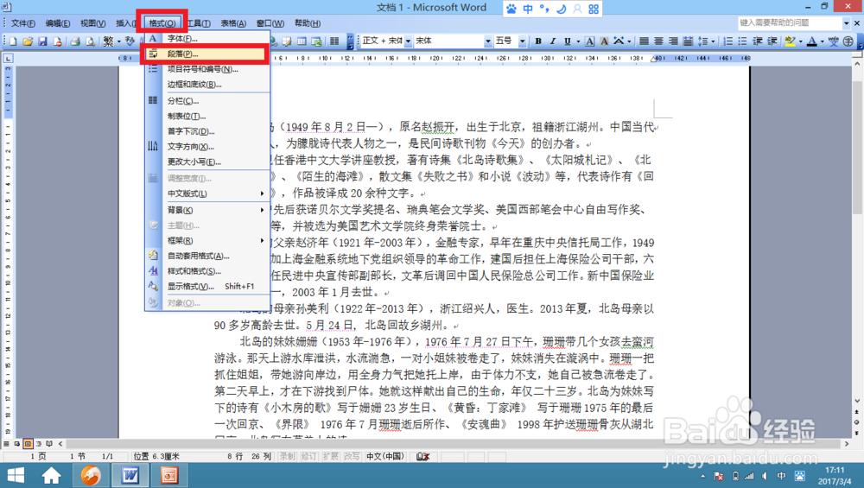Switch to Reading Layout view

[49, 443]
